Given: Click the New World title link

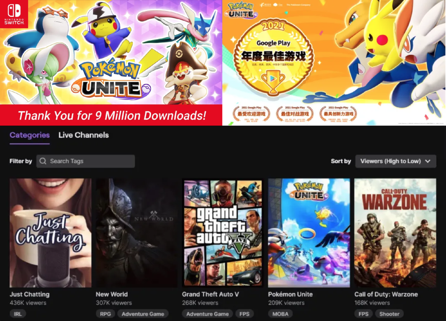Looking at the screenshot, I should [112, 294].
